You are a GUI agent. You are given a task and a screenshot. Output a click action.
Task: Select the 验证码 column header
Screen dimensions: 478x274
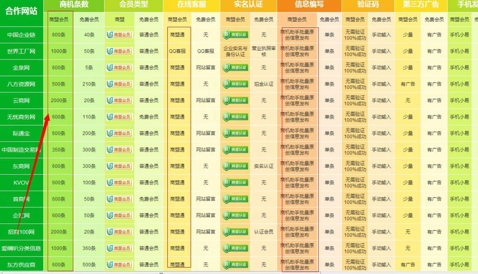tap(368, 5)
